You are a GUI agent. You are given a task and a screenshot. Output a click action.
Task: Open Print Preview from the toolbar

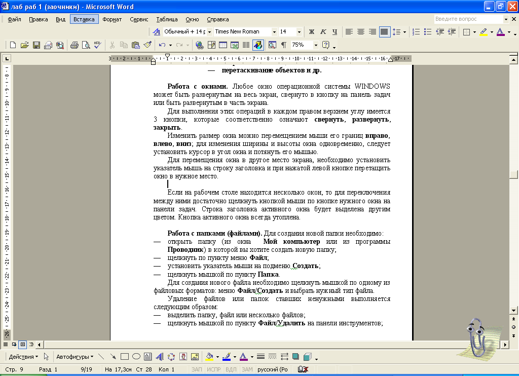[86, 45]
